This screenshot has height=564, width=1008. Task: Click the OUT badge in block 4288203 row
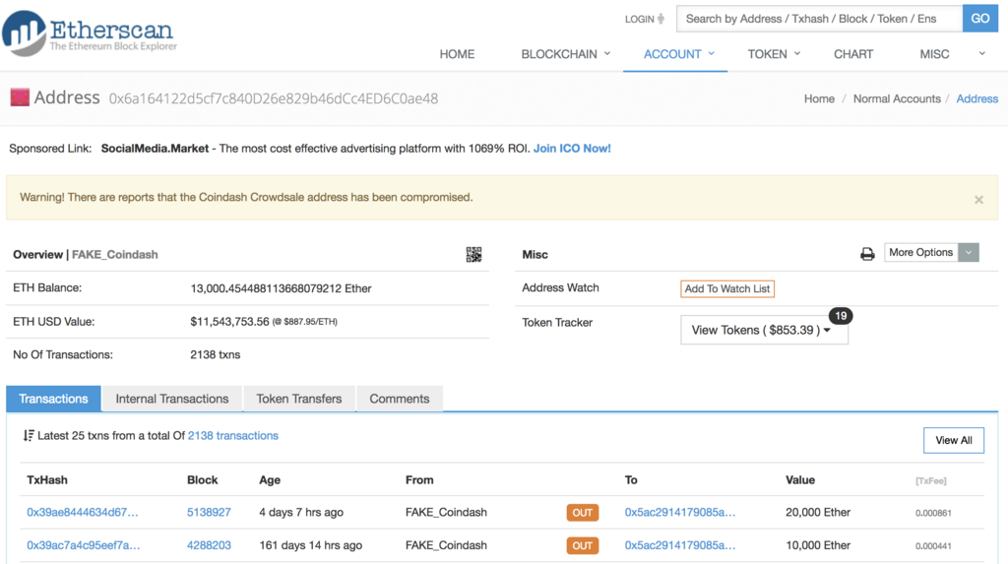click(x=583, y=546)
